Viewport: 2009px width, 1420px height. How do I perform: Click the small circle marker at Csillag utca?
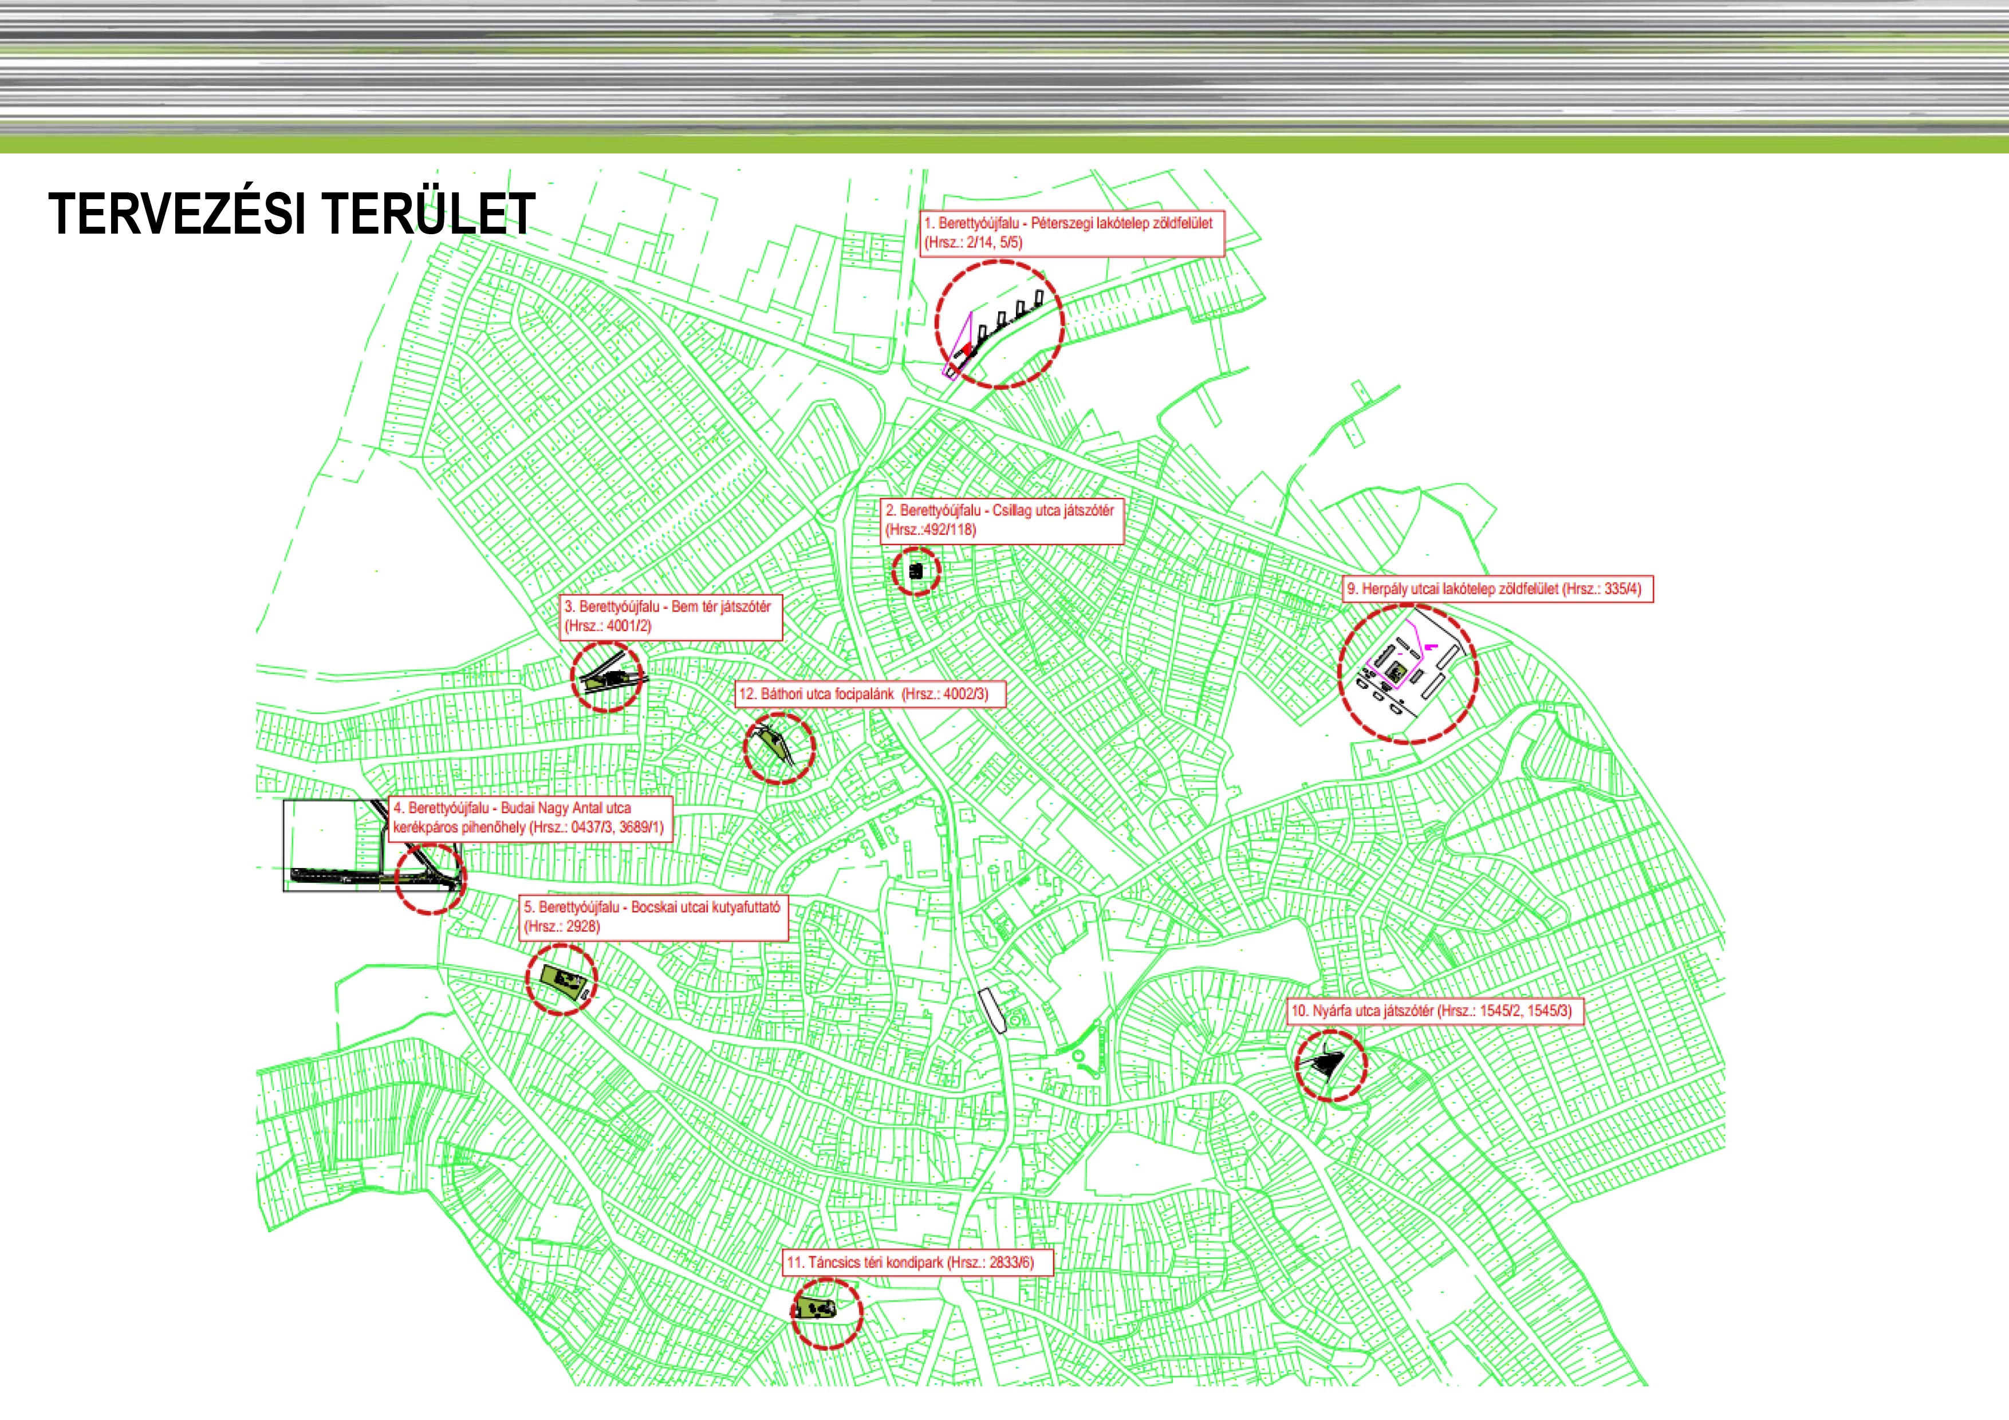point(916,571)
